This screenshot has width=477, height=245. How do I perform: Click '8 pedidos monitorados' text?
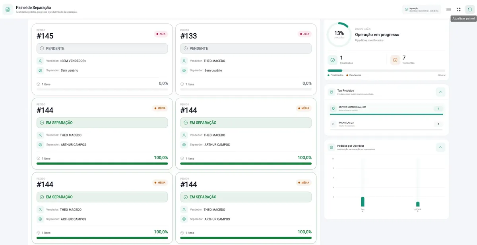[x=369, y=40]
